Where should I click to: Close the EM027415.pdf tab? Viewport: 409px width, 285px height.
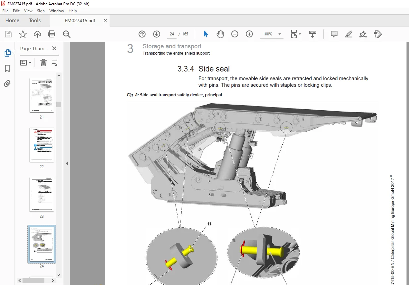pyautogui.click(x=105, y=21)
